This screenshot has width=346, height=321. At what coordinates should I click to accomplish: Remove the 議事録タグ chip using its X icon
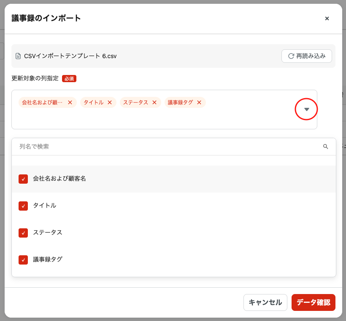[x=199, y=102]
